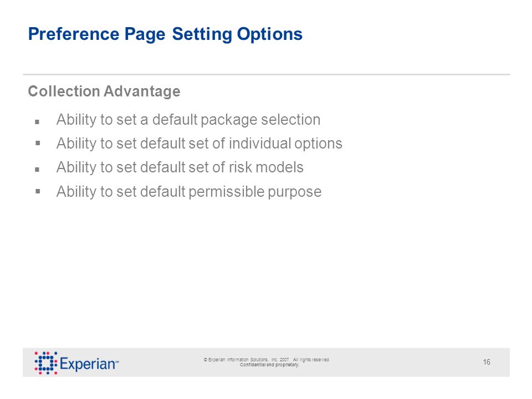Click the horizontal divider line under title

point(267,74)
